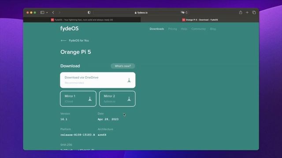Image resolution: width=282 pixels, height=158 pixels.
Task: Click the Mirror 1 download button
Action: 78,99
